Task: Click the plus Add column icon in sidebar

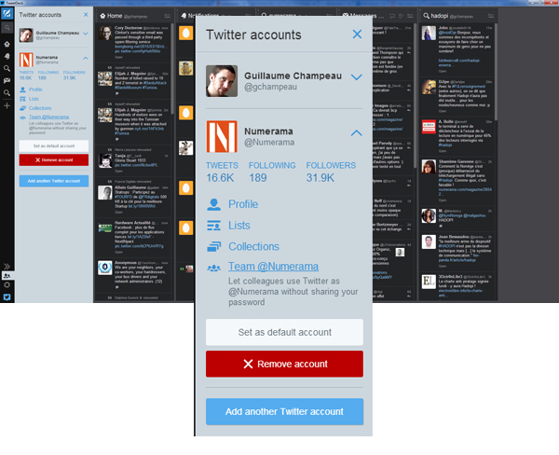Action: [7, 105]
